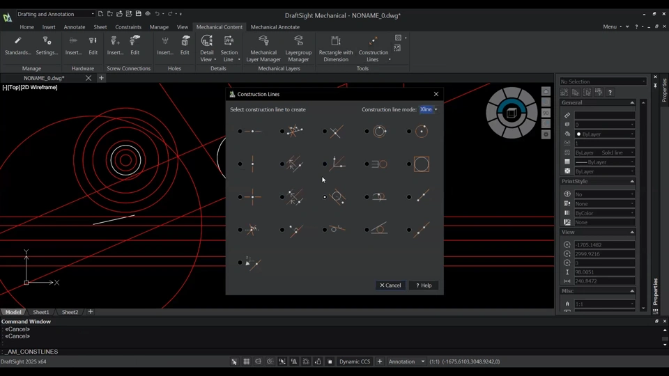Open the Annotate ribbon tab
Viewport: 669px width, 376px height.
[x=75, y=27]
